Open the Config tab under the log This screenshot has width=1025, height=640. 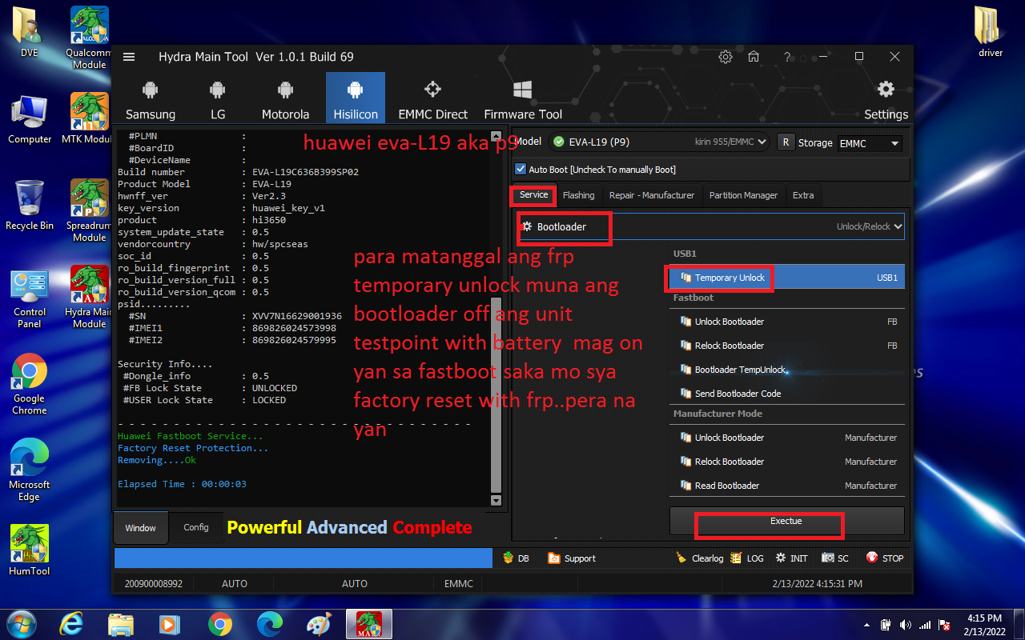pyautogui.click(x=196, y=527)
